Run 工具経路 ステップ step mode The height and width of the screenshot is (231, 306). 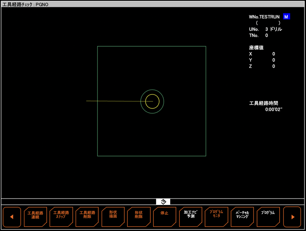pos(61,217)
